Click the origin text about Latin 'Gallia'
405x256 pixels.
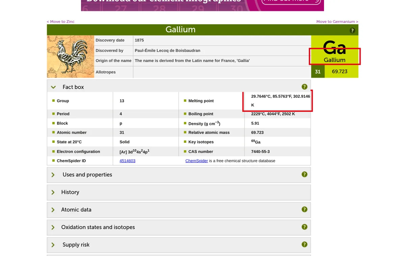(x=192, y=61)
